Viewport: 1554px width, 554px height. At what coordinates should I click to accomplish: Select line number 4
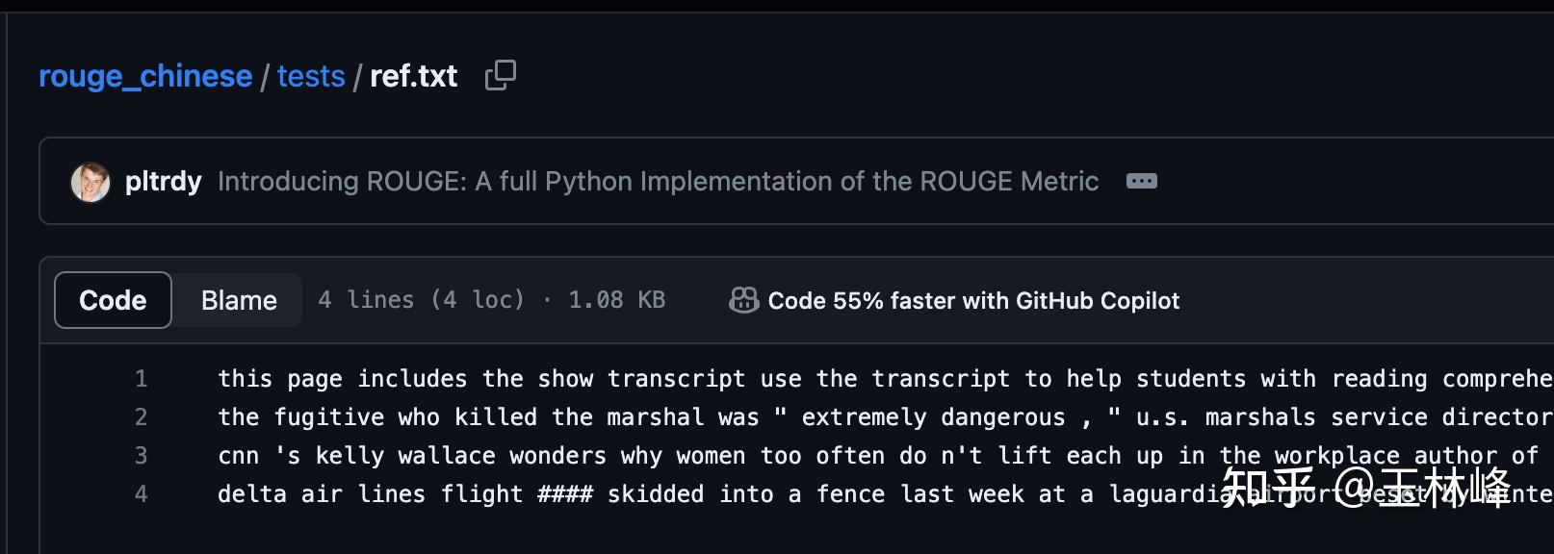(x=141, y=494)
